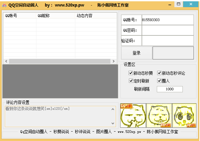Screen dimensions: 200x141
Task: Click the app icon in the title bar
Action: pyautogui.click(x=4, y=5)
